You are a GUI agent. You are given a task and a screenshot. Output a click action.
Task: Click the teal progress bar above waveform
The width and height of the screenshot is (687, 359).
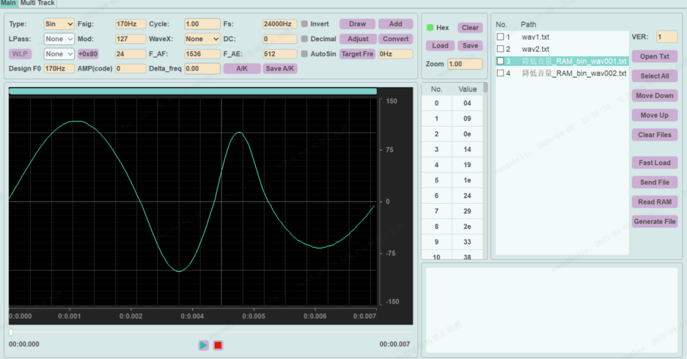193,91
